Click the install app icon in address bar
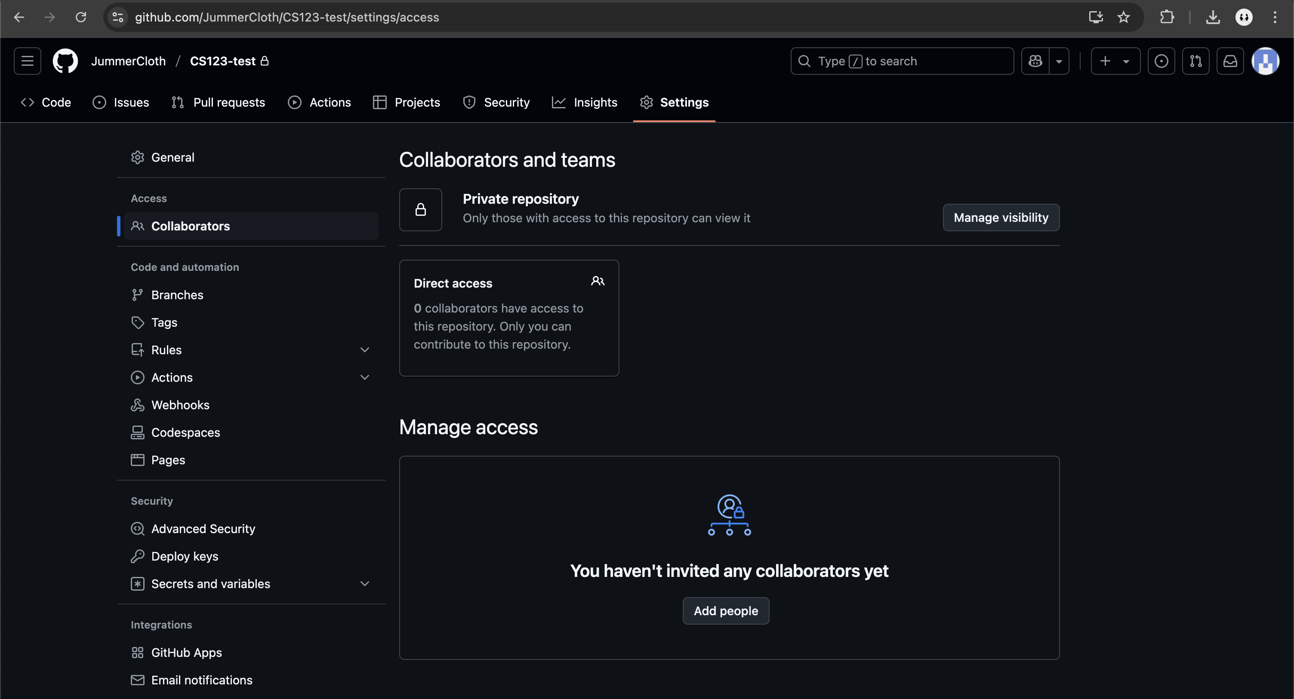This screenshot has height=699, width=1294. click(x=1096, y=18)
